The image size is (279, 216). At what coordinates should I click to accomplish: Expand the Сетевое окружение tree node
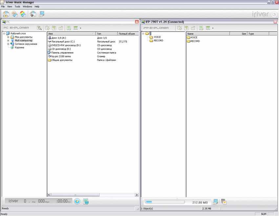pos(8,44)
